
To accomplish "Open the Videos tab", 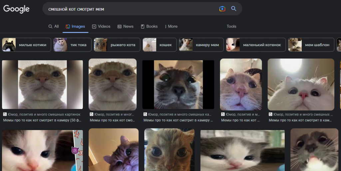I will click(x=101, y=26).
